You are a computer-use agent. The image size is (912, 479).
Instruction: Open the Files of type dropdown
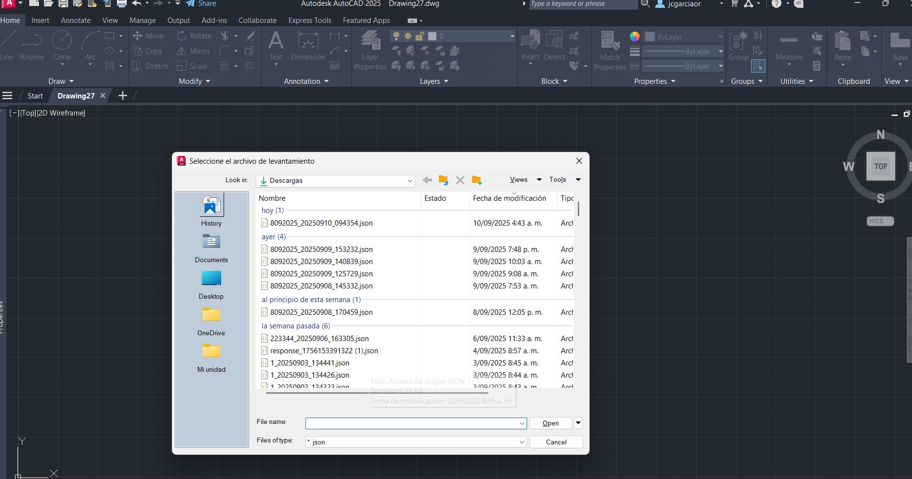(x=522, y=442)
